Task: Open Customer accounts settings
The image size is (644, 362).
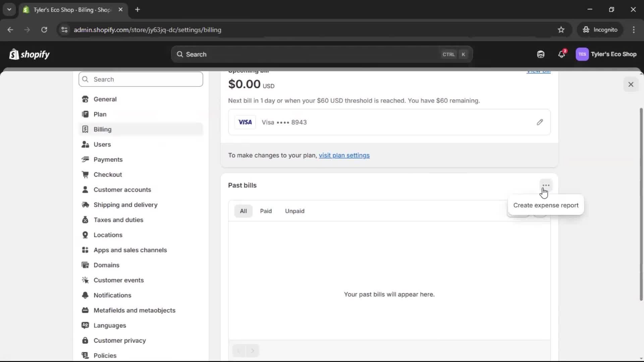Action: pyautogui.click(x=122, y=189)
